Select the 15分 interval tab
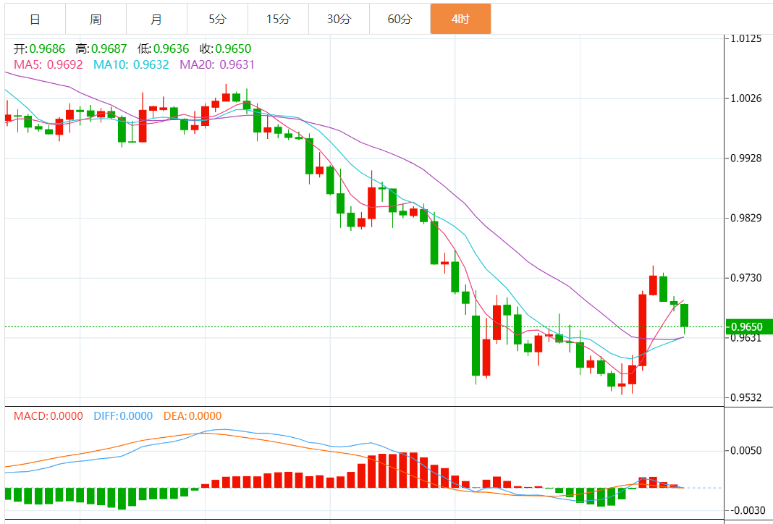This screenshot has width=773, height=524. (278, 20)
